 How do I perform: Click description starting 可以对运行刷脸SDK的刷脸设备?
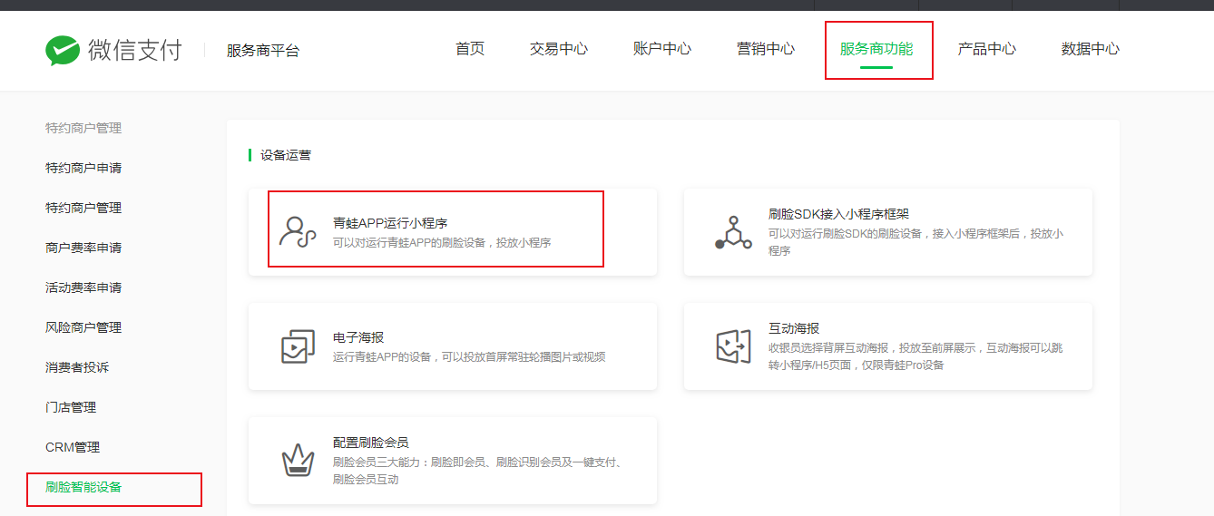(x=915, y=242)
